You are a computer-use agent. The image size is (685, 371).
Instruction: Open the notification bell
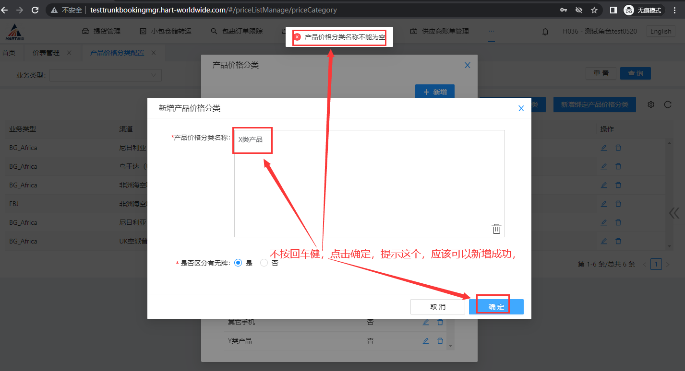pyautogui.click(x=545, y=32)
